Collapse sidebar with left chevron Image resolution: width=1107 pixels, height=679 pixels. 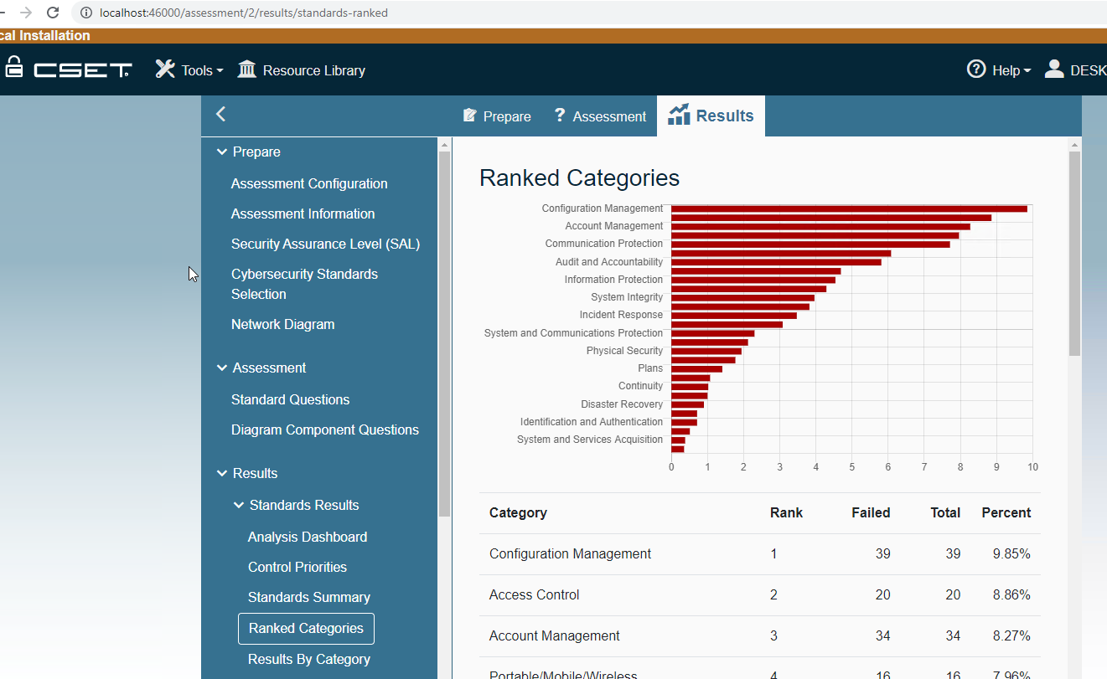[x=221, y=115]
